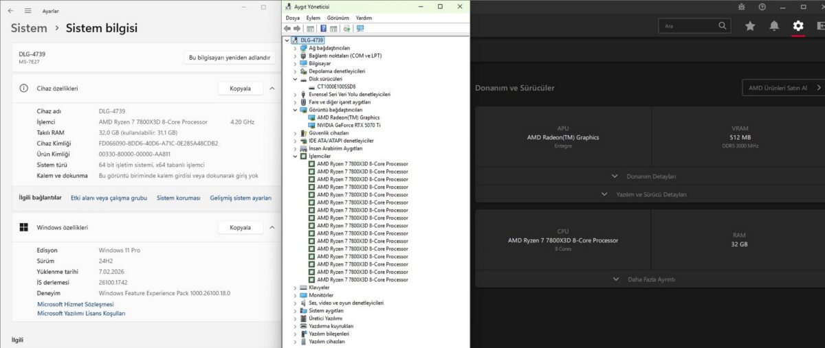
Task: Open the Yardım menu in Aygıt Yöneticisi
Action: coord(364,18)
